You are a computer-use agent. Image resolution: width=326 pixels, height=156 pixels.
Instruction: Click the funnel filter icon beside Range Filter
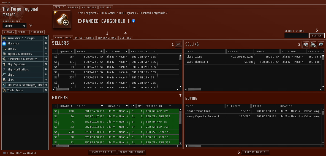click(x=31, y=25)
